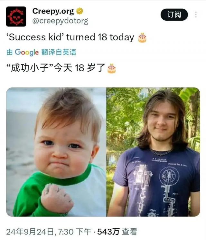Click the 翻译自英语 translation link
The image size is (206, 240).
click(59, 52)
